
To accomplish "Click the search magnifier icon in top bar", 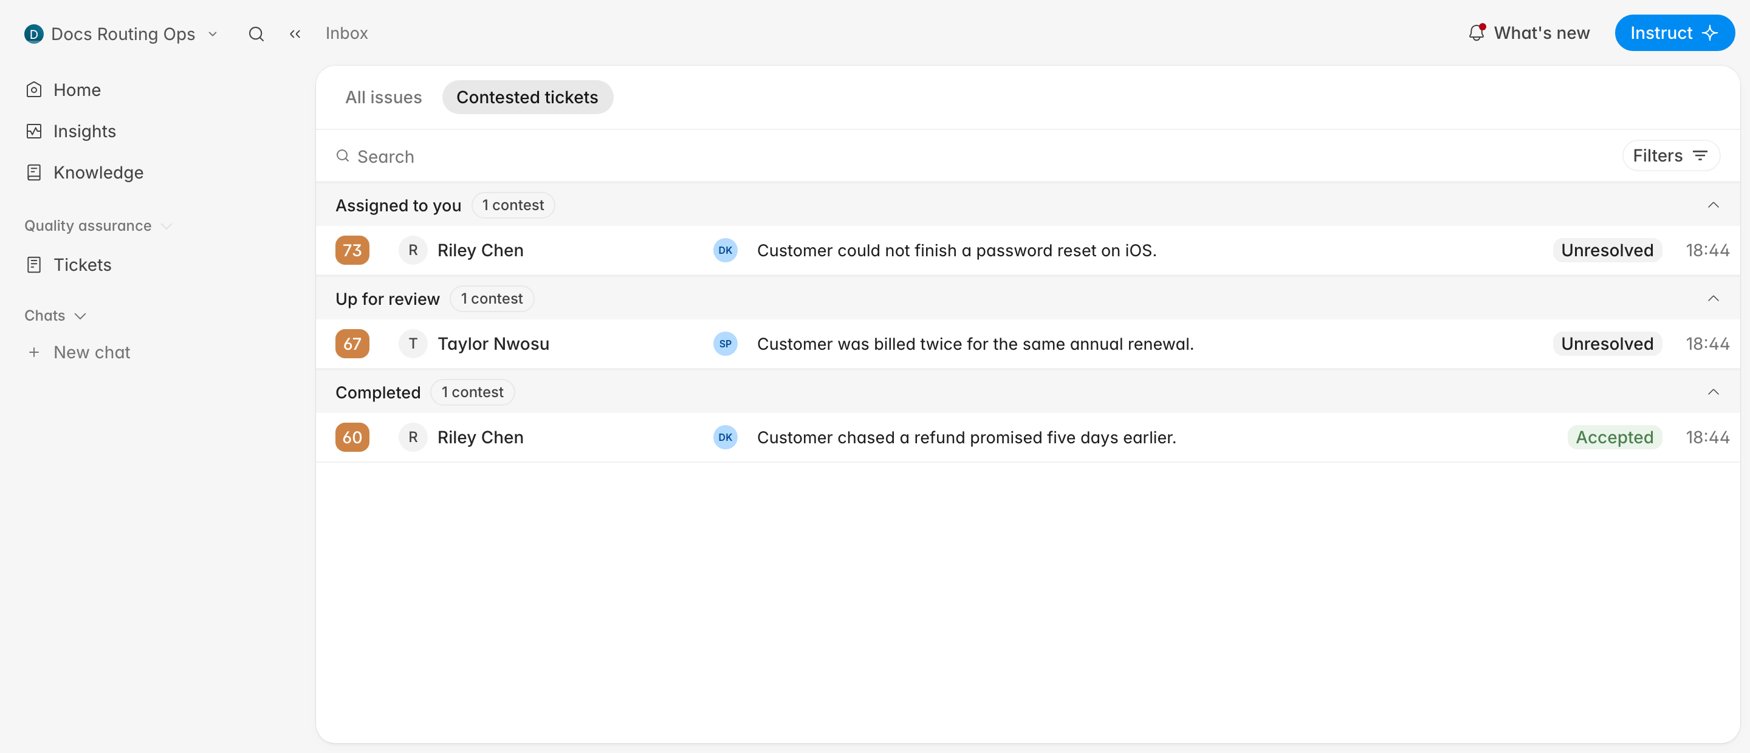I will [256, 34].
